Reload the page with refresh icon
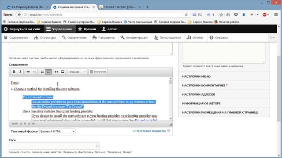Image resolution: width=282 pixels, height=158 pixels. pyautogui.click(x=186, y=14)
